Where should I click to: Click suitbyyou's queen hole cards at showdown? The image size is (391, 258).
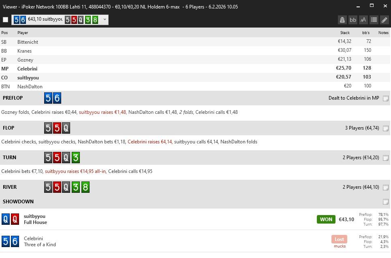10,219
